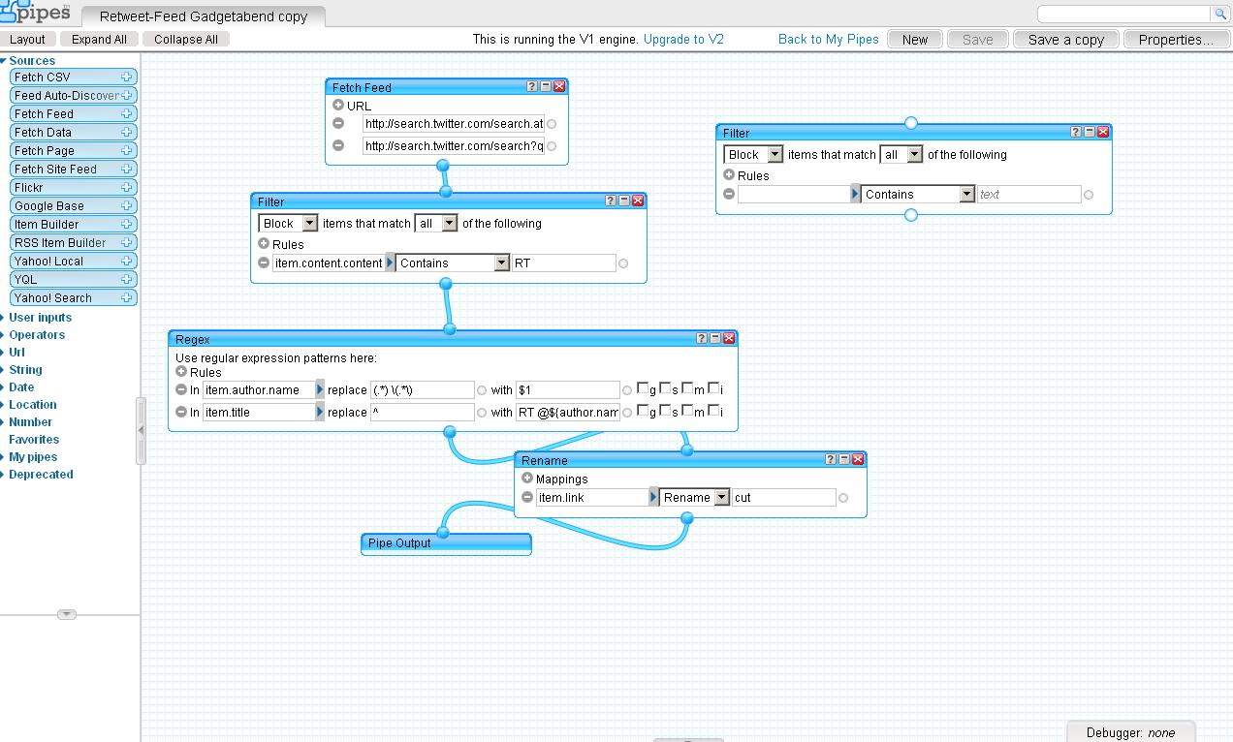1233x742 pixels.
Task: Follow the Upgrade to V2 link
Action: [683, 39]
